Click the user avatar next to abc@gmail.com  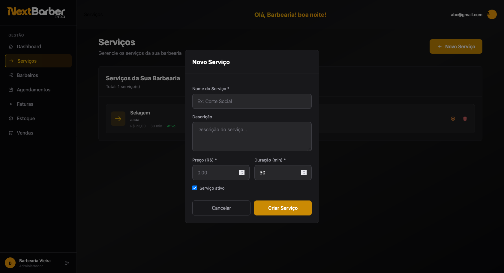coord(492,14)
